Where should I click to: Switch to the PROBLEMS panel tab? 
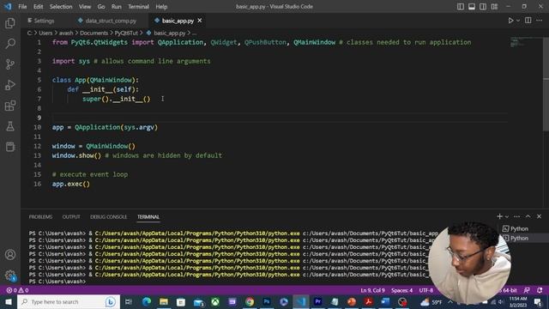coord(40,217)
